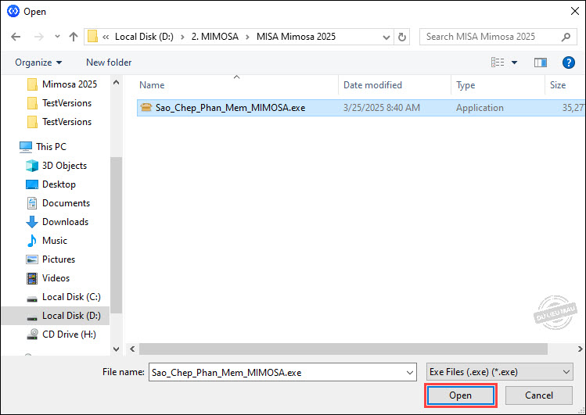The height and width of the screenshot is (415, 586).
Task: Click horizontal scrollbar left arrow
Action: click(132, 349)
